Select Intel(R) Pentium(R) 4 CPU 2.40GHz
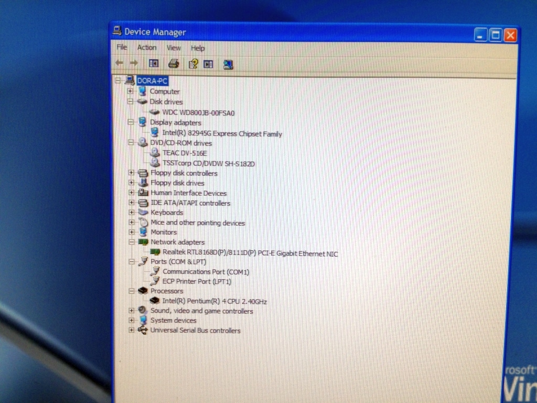This screenshot has height=403, width=537. click(214, 301)
